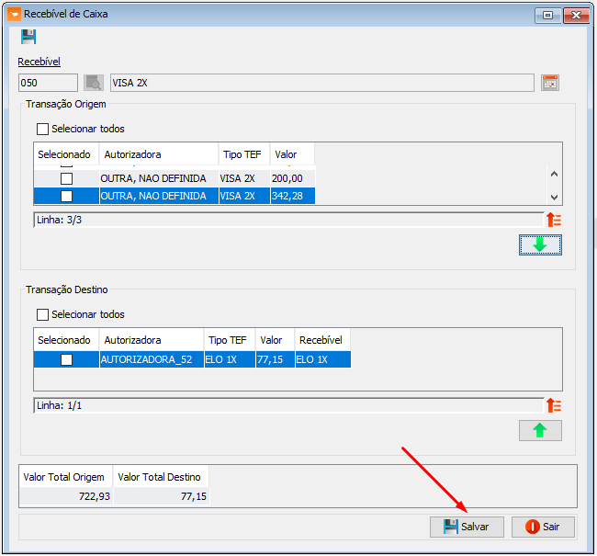Click the green down arrow transfer button
The width and height of the screenshot is (597, 556).
[x=540, y=244]
